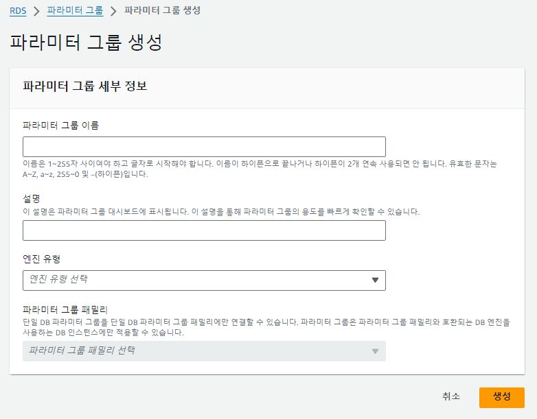Go to 파라미터 그룹 breadcrumb link
The image size is (537, 419).
[x=75, y=10]
